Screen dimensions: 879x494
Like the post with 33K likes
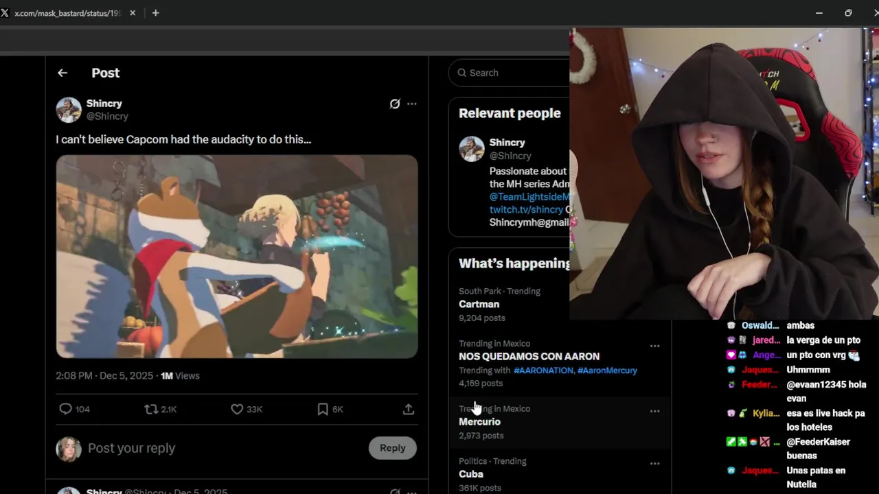pos(237,409)
